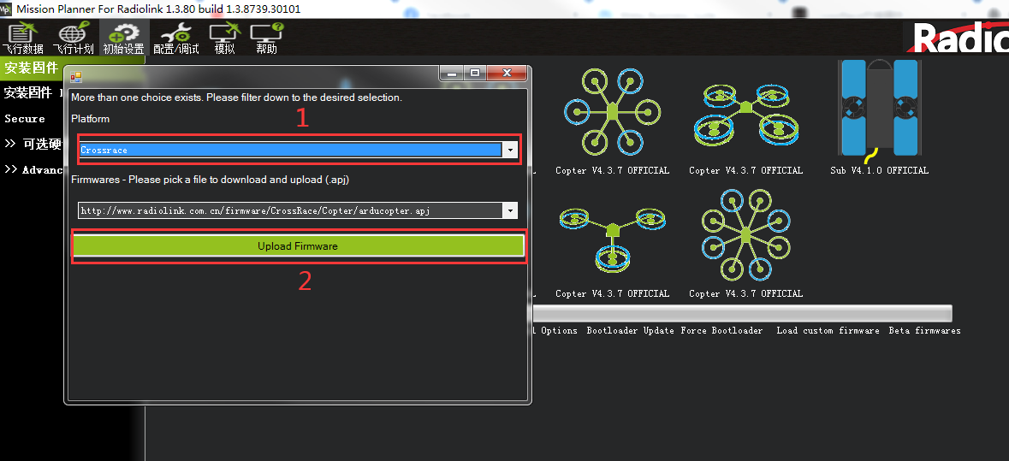
Task: Open the 飞行计划 flight plan view
Action: pyautogui.click(x=73, y=38)
